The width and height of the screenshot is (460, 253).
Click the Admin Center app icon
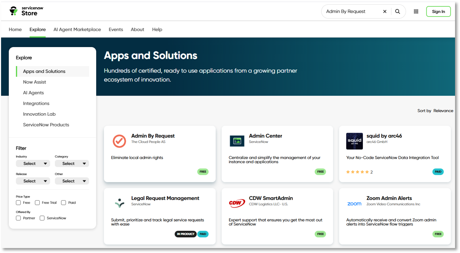(237, 141)
